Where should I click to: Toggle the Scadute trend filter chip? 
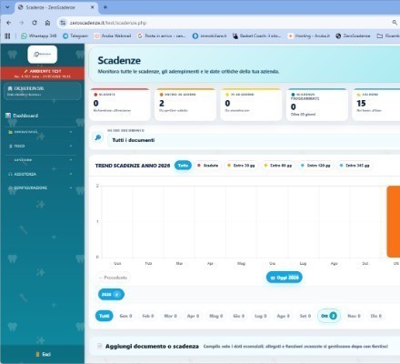[x=208, y=166]
